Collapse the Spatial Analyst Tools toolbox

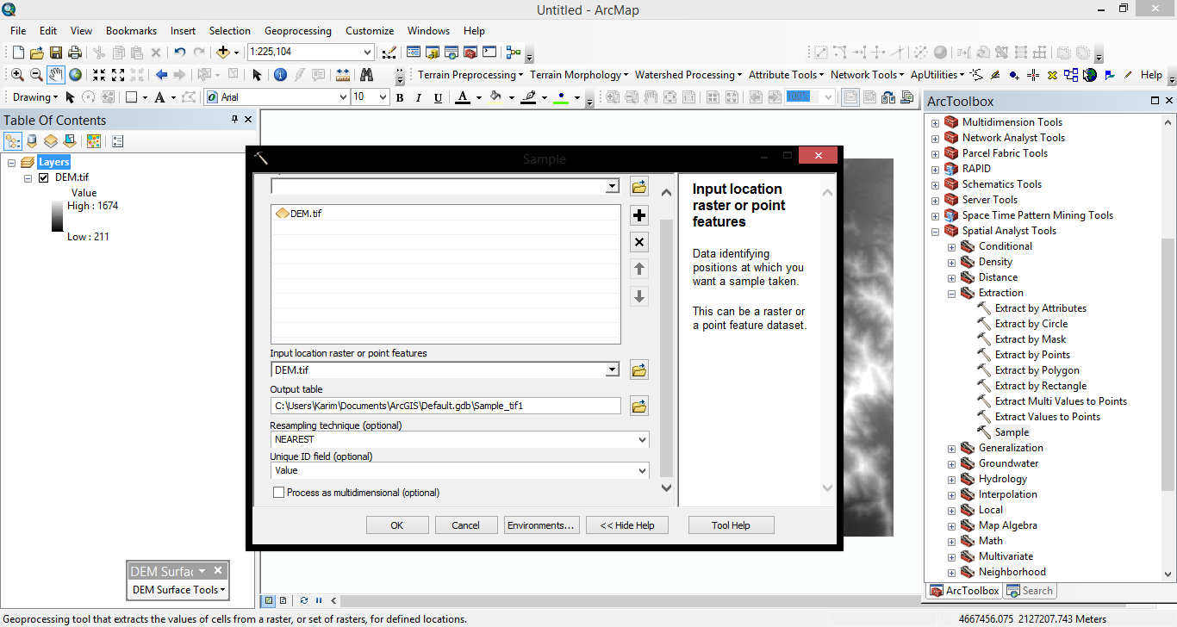(935, 231)
